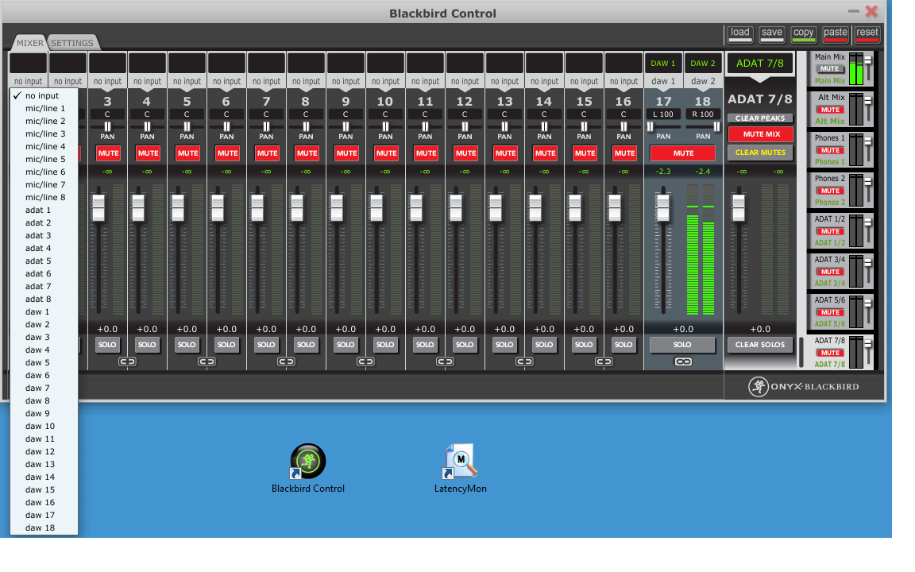The height and width of the screenshot is (572, 915).
Task: Open the Blackbird Control desktop shortcut
Action: pos(307,468)
